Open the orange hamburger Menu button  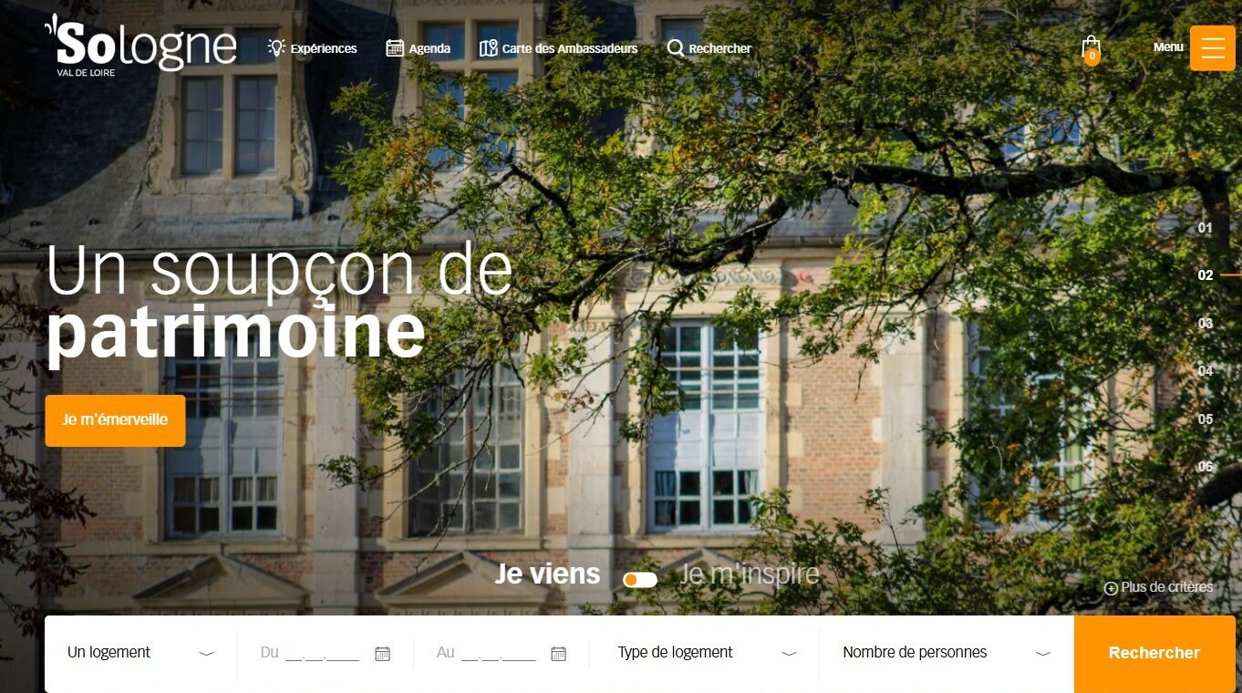pyautogui.click(x=1212, y=47)
